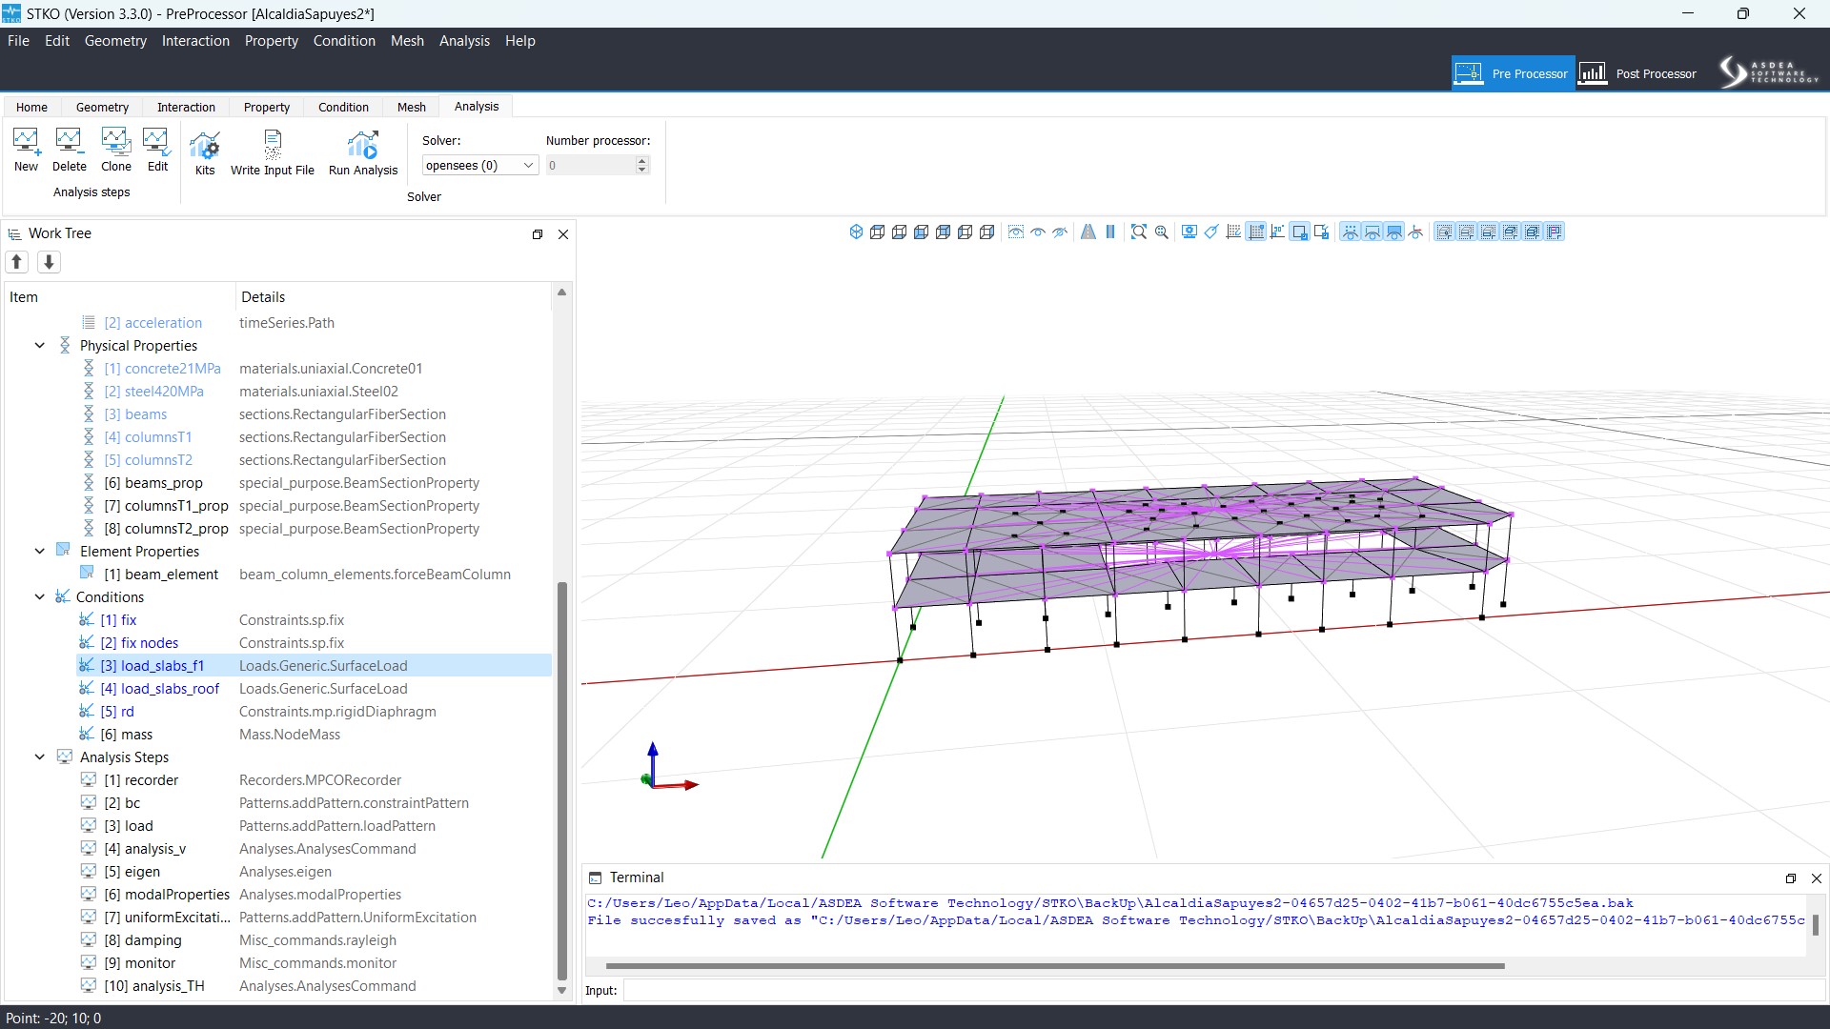This screenshot has width=1830, height=1029.
Task: Open the Solver opensees dropdown
Action: point(480,165)
